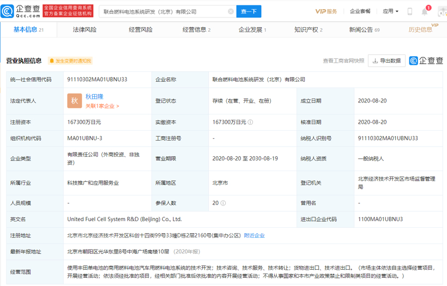Select 北京经济技术开发区市场监督管理局 registration authority
The width and height of the screenshot is (447, 286).
pyautogui.click(x=396, y=183)
